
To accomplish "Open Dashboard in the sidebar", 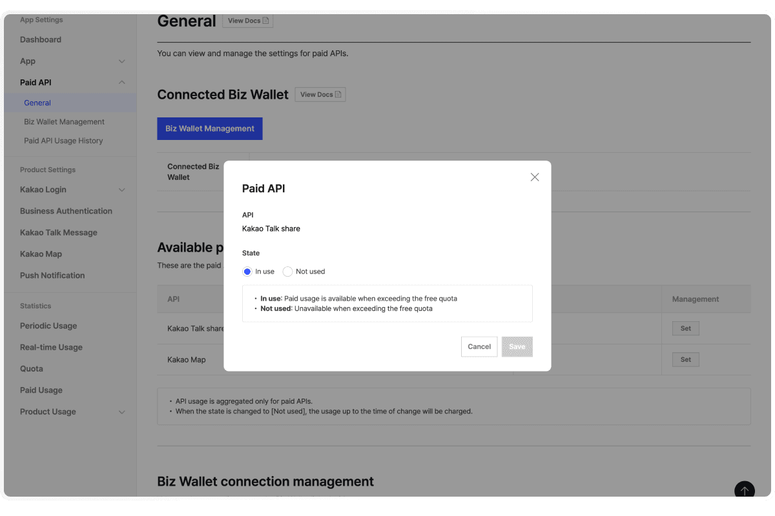I will (x=41, y=39).
